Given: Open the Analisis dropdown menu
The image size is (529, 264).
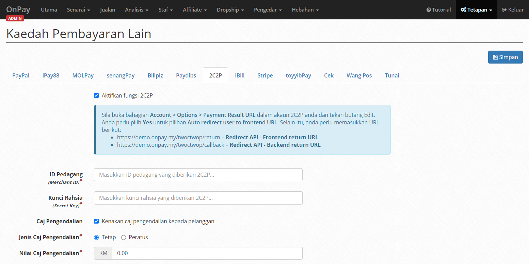Looking at the screenshot, I should point(137,10).
